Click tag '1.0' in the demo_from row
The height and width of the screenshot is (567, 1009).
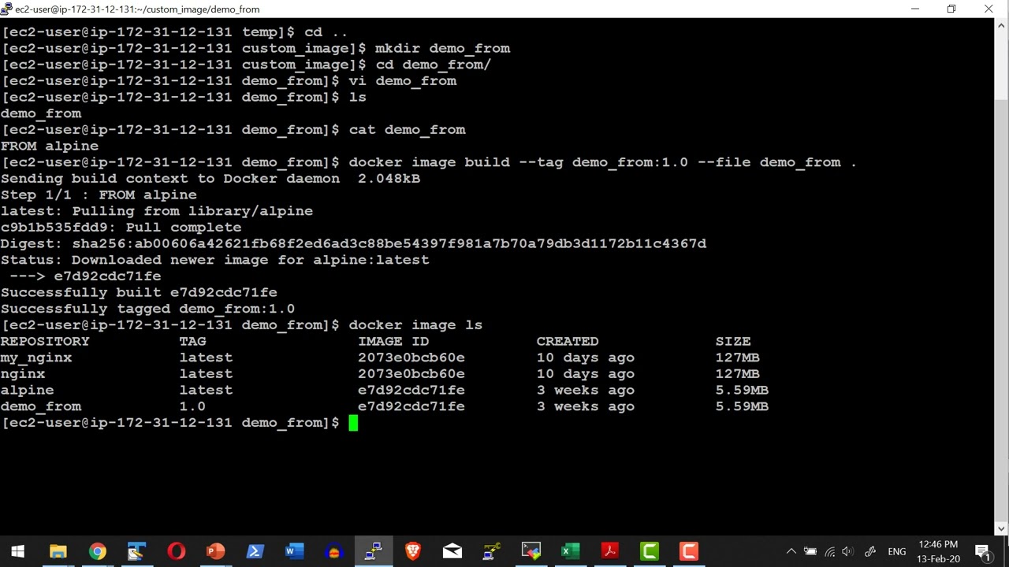tap(192, 406)
